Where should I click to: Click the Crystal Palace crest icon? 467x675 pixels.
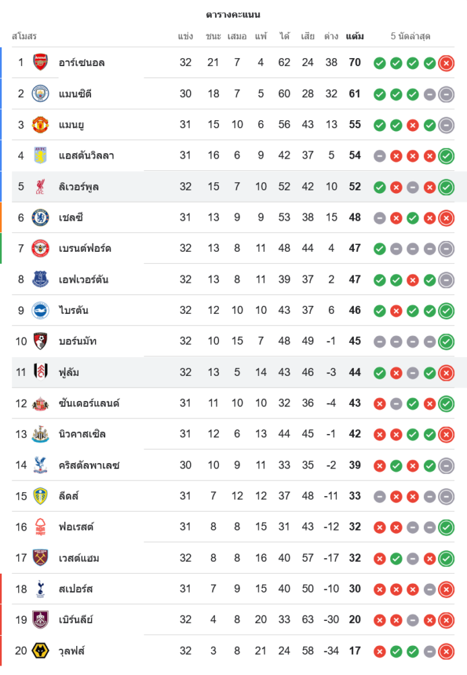[41, 465]
